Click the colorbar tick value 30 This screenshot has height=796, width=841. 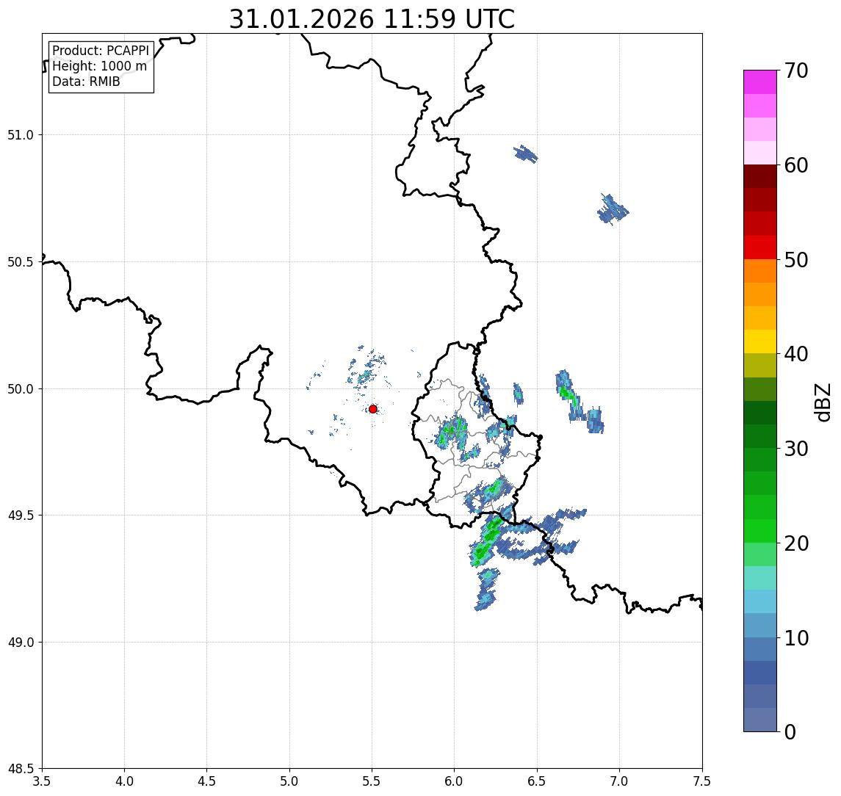pos(796,449)
